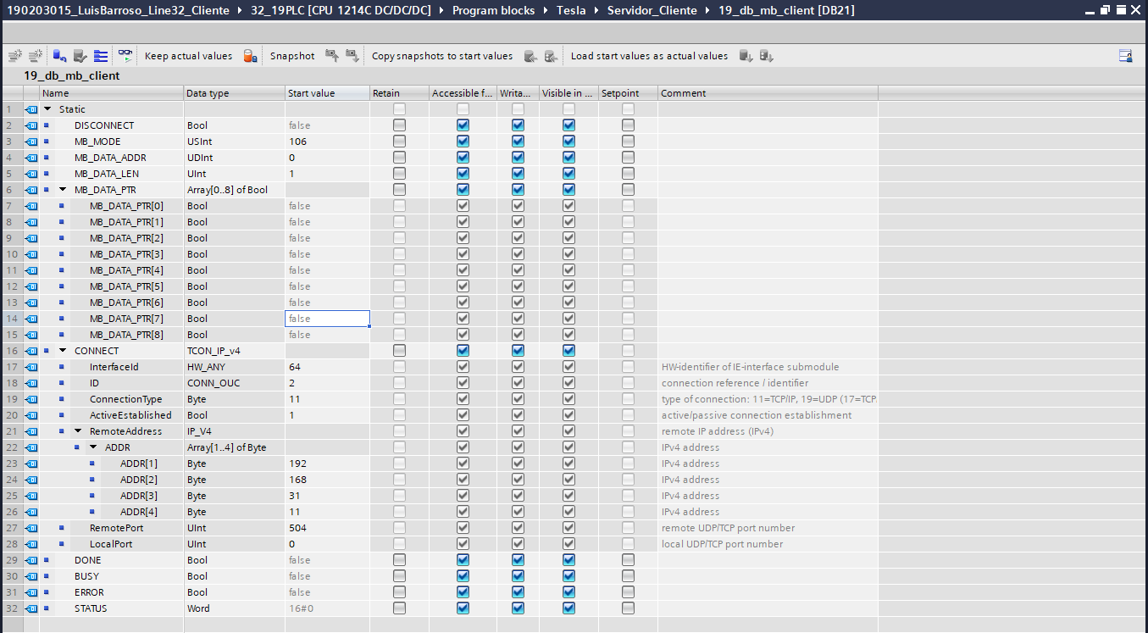Click the Snapshot button
This screenshot has height=633, width=1148.
[x=292, y=56]
